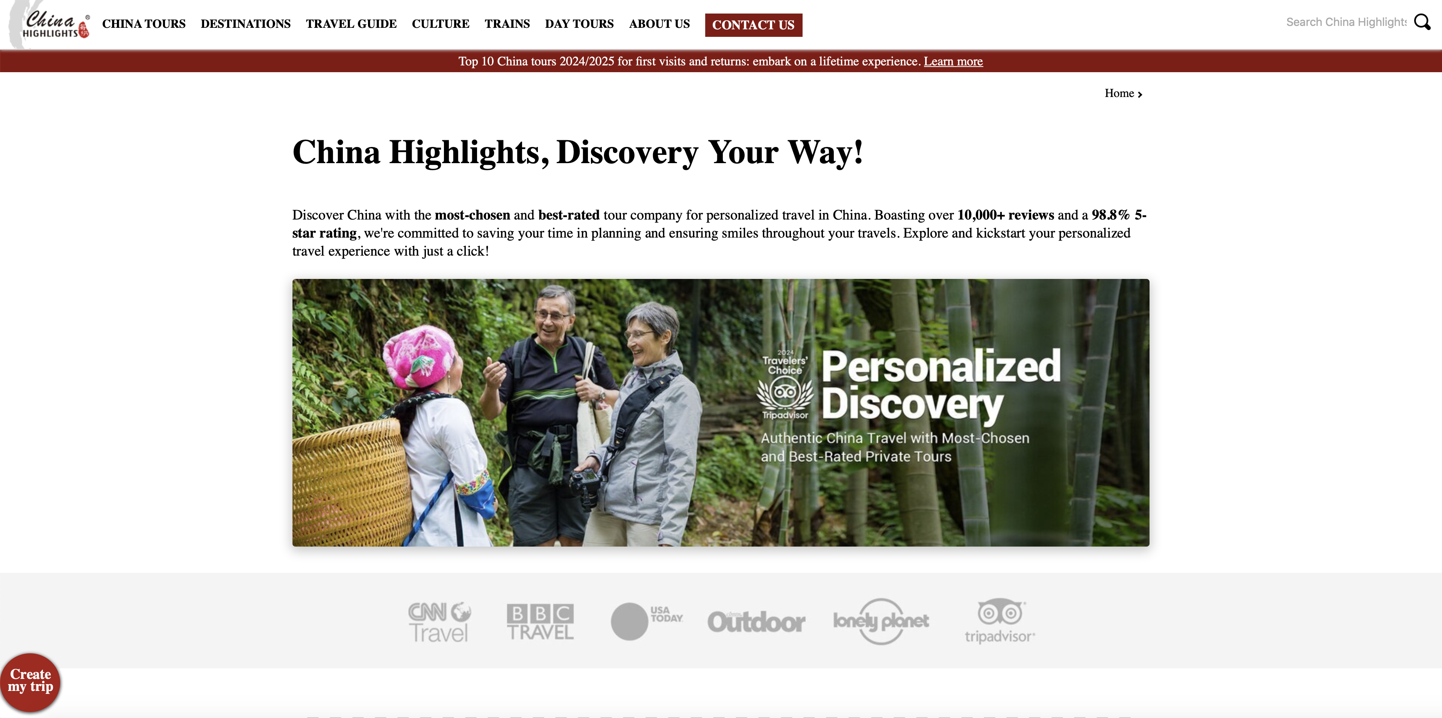Expand the Destinations menu
Image resolution: width=1442 pixels, height=718 pixels.
click(x=246, y=24)
